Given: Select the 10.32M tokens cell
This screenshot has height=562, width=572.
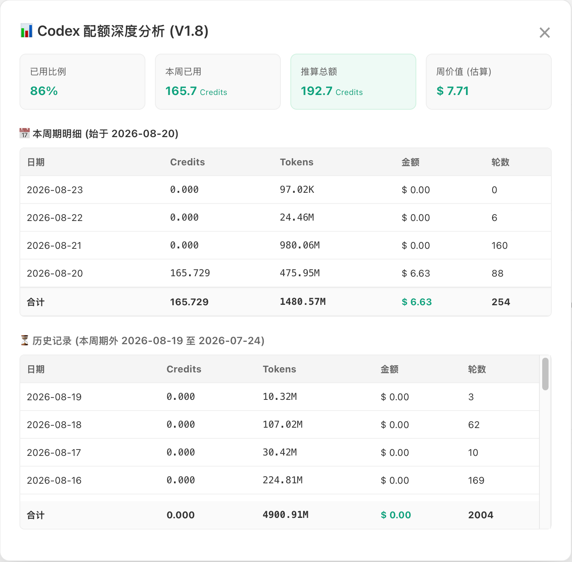Looking at the screenshot, I should coord(280,397).
